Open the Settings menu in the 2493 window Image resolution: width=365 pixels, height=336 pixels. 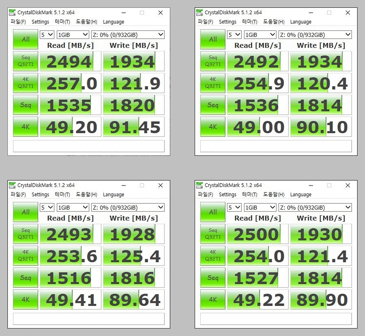point(40,195)
